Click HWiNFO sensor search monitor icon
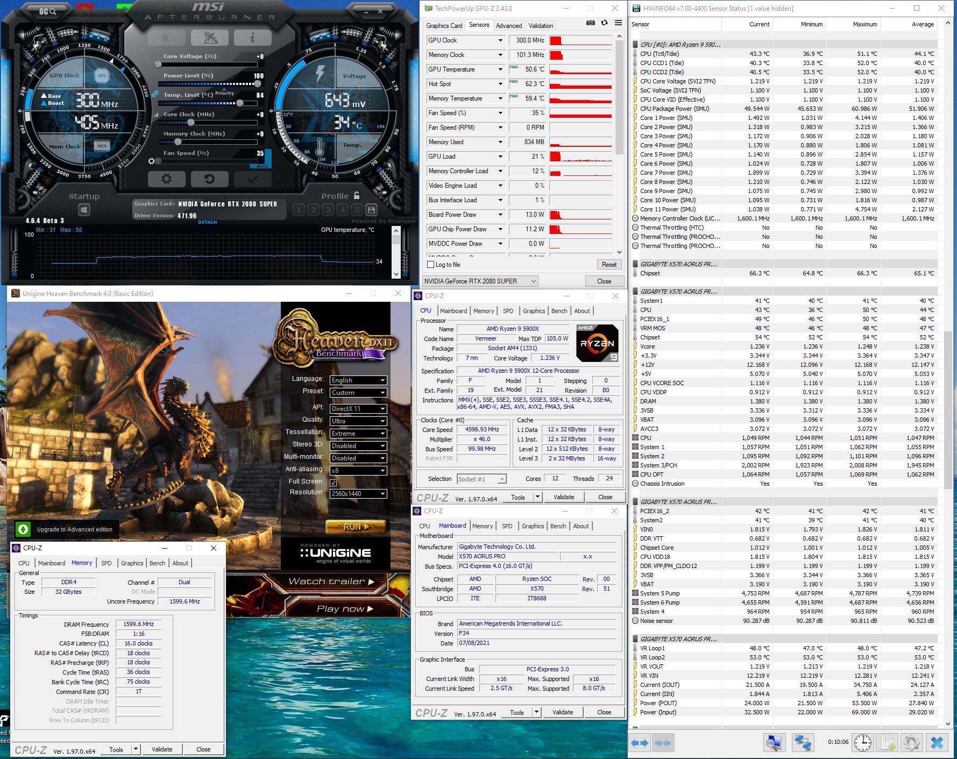This screenshot has width=957, height=759. click(x=774, y=743)
